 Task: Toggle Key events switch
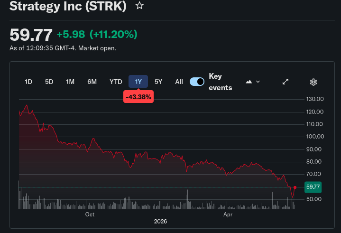(x=197, y=82)
